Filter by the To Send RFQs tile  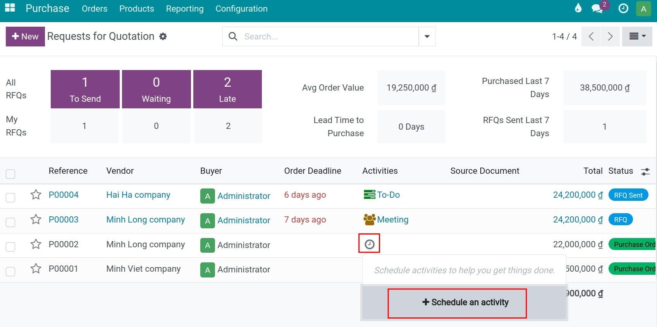85,89
